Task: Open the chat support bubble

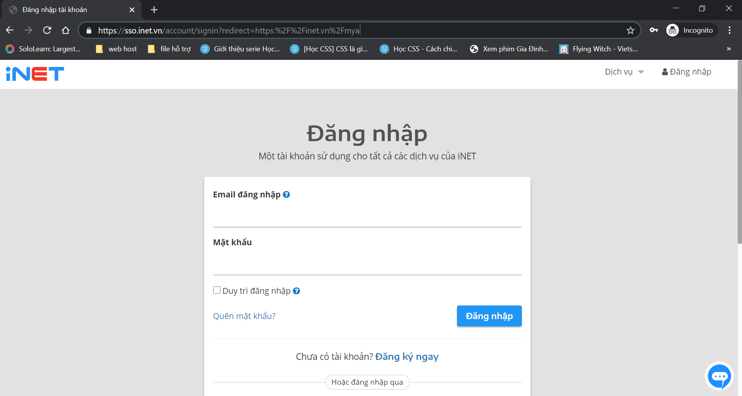Action: coord(719,376)
